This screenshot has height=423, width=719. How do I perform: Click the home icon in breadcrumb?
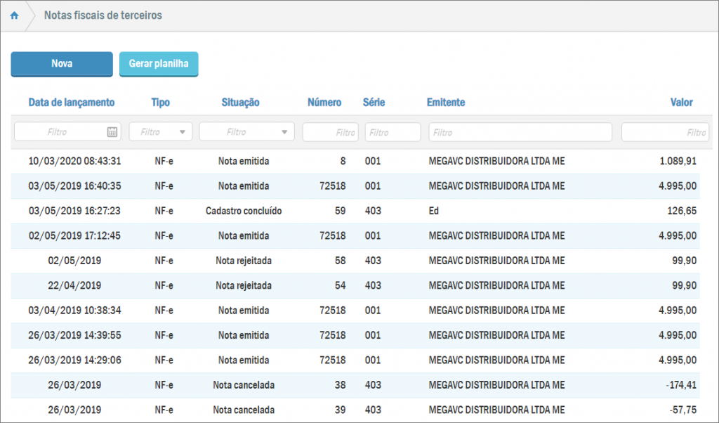click(x=14, y=15)
